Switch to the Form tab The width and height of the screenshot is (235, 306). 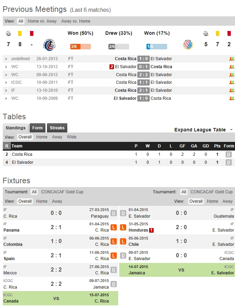click(x=38, y=128)
